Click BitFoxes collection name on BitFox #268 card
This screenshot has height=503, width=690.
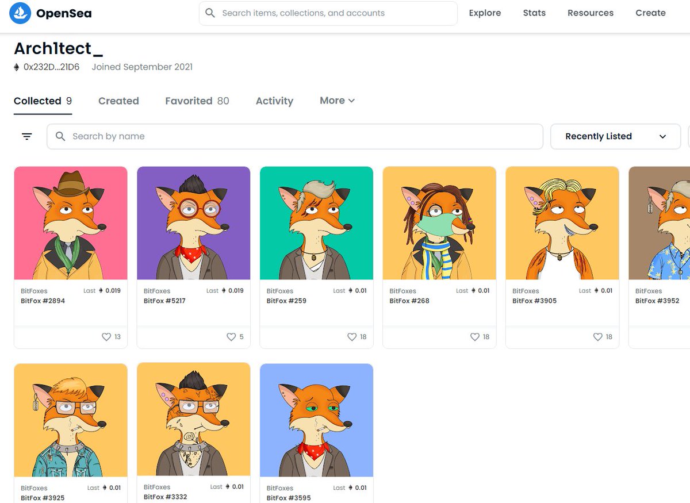tap(403, 291)
